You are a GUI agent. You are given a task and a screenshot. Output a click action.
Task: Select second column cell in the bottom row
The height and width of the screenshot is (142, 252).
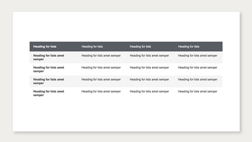coord(101,92)
